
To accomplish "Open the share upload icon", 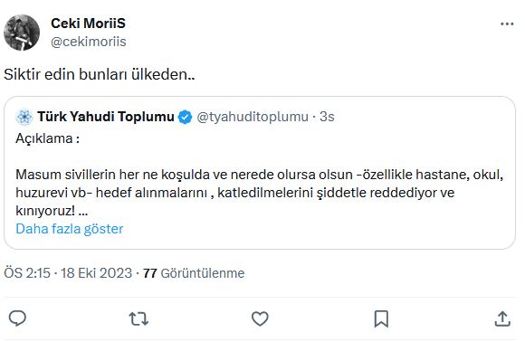I will 502,318.
